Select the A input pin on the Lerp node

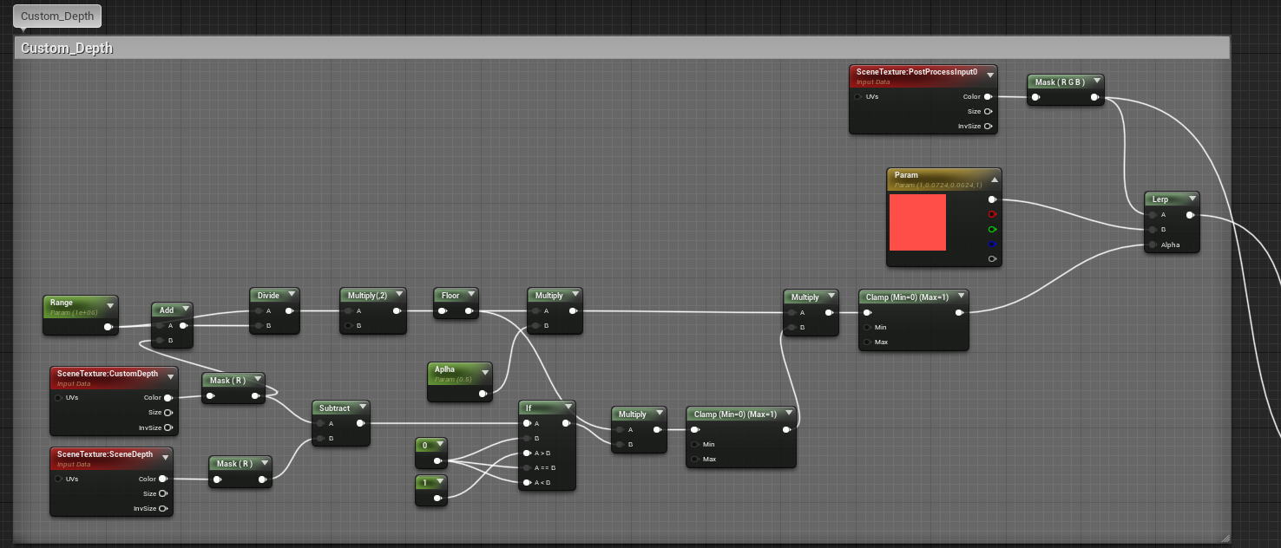tap(1153, 215)
